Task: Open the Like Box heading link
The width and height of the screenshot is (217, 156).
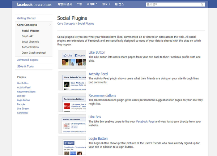Action: pyautogui.click(x=95, y=117)
